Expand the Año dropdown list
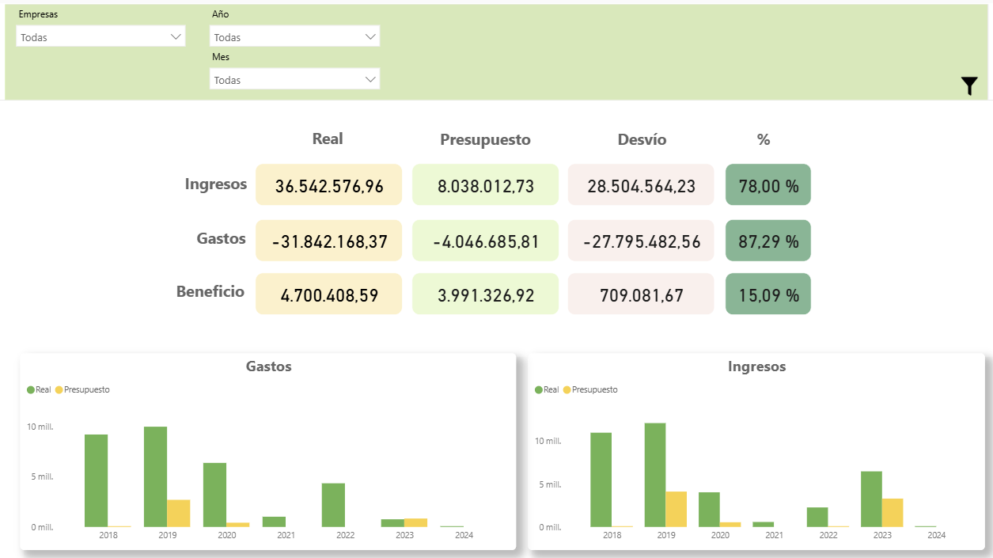The image size is (993, 558). 294,37
